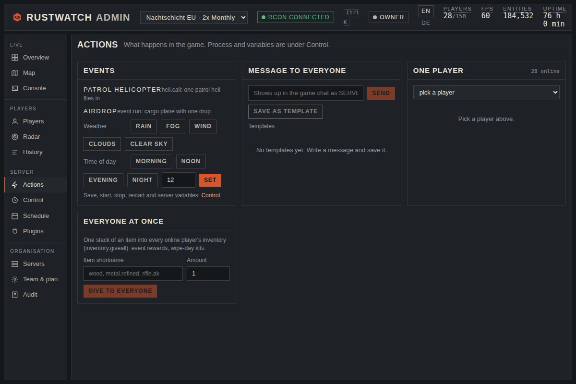The height and width of the screenshot is (384, 576).
Task: Click the Servers stack icon
Action: [x=15, y=264]
